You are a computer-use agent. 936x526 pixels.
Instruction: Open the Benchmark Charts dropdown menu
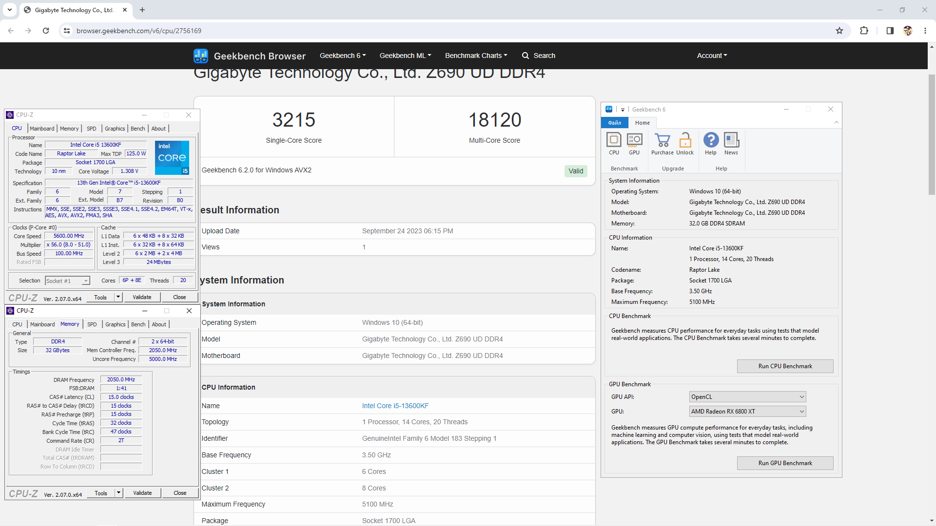pos(476,56)
